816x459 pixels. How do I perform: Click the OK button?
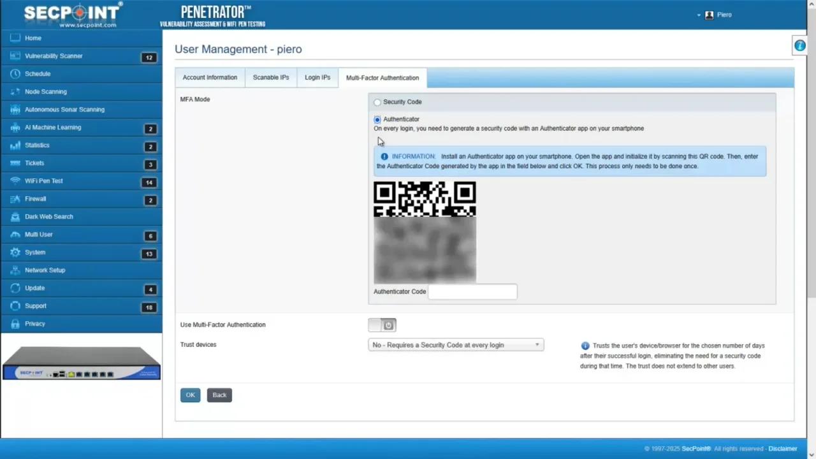tap(190, 395)
